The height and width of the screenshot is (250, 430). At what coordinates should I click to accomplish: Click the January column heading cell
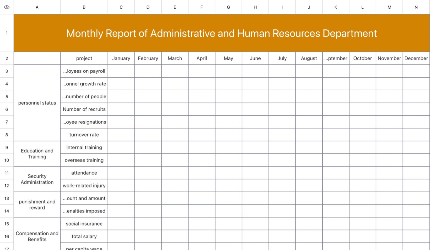coord(121,58)
